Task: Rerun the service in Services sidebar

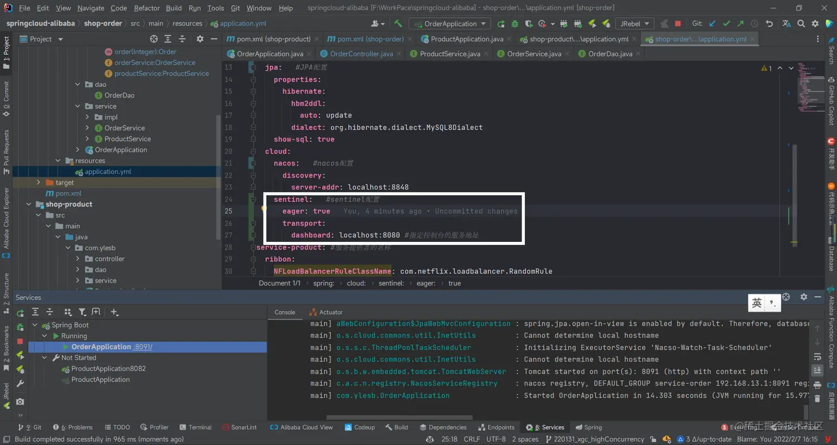Action: [20, 313]
